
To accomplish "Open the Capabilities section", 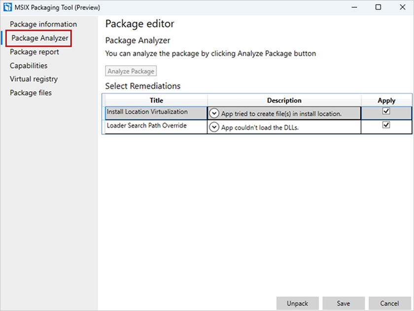I will point(29,66).
